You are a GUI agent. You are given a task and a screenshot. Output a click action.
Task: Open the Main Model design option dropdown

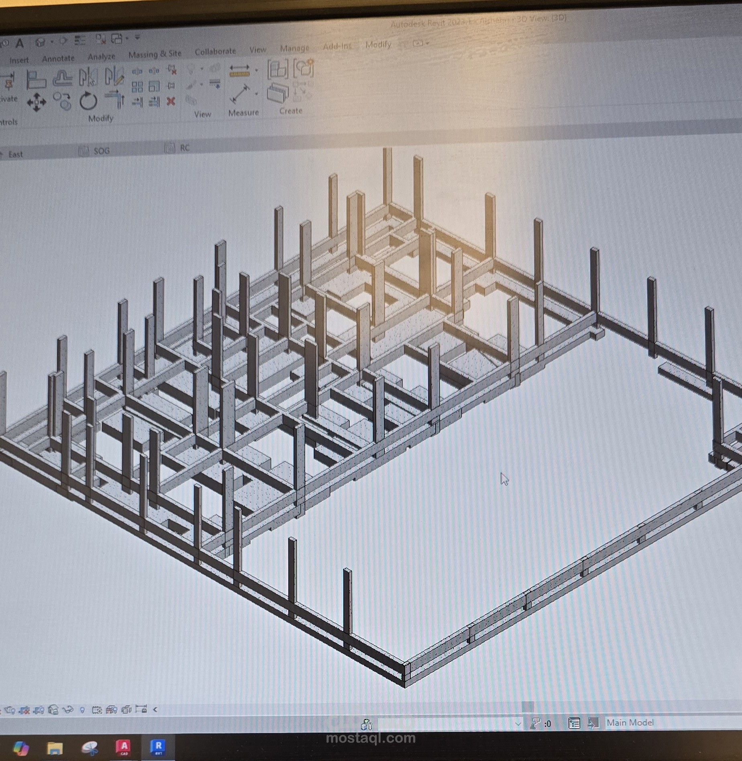[x=673, y=722]
